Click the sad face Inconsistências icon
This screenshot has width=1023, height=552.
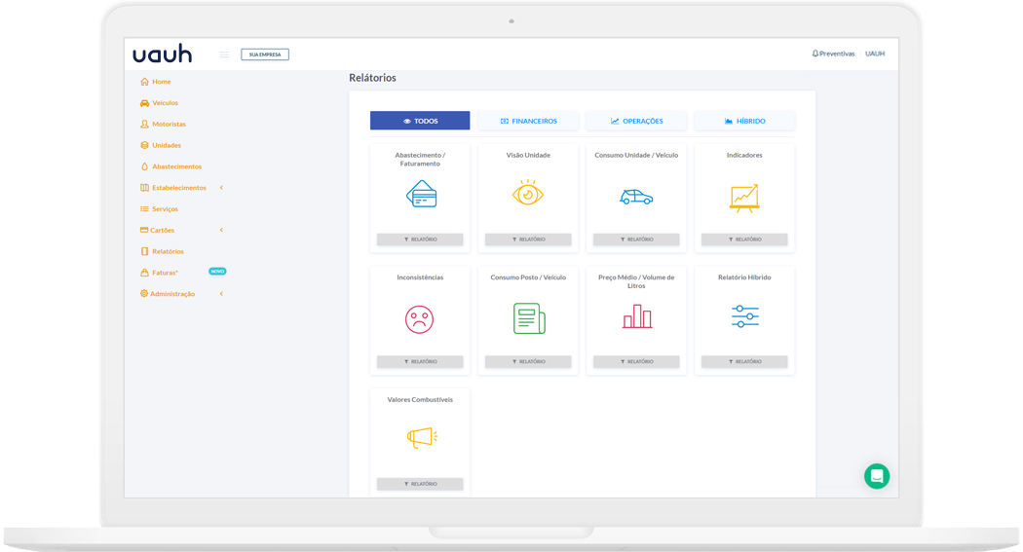coord(419,318)
